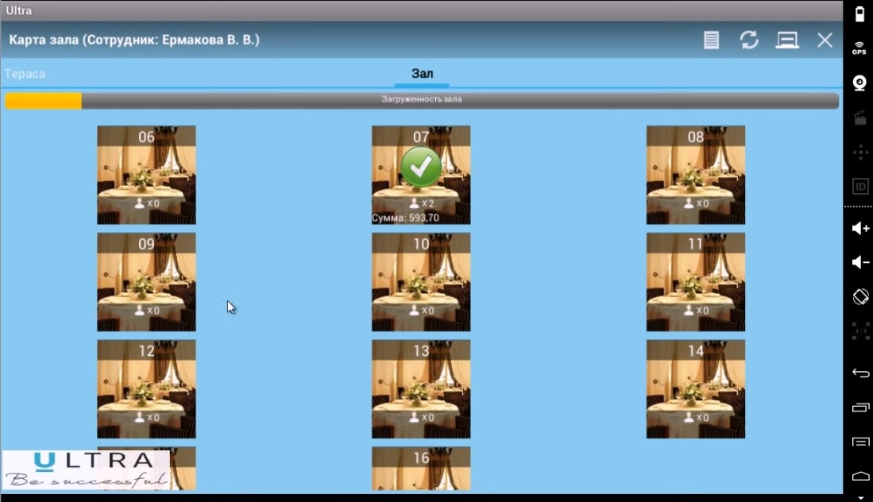Open the Android menu button

pos(860,442)
